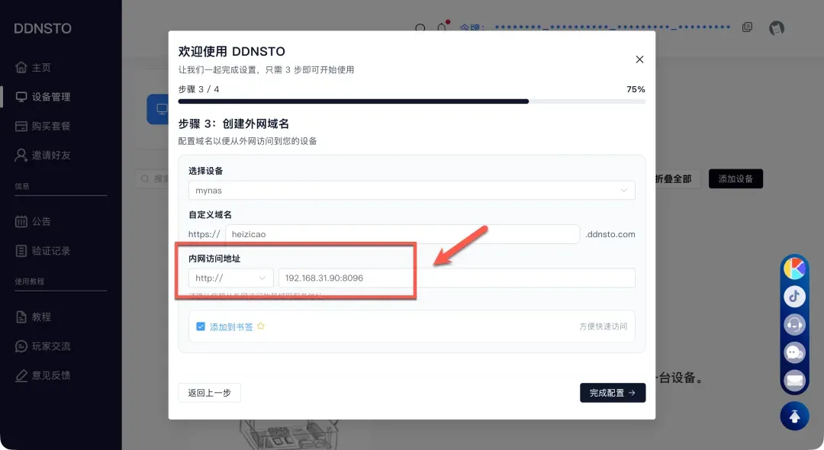The height and width of the screenshot is (450, 824).
Task: Click the WeChat chat bubble icon
Action: point(794,352)
